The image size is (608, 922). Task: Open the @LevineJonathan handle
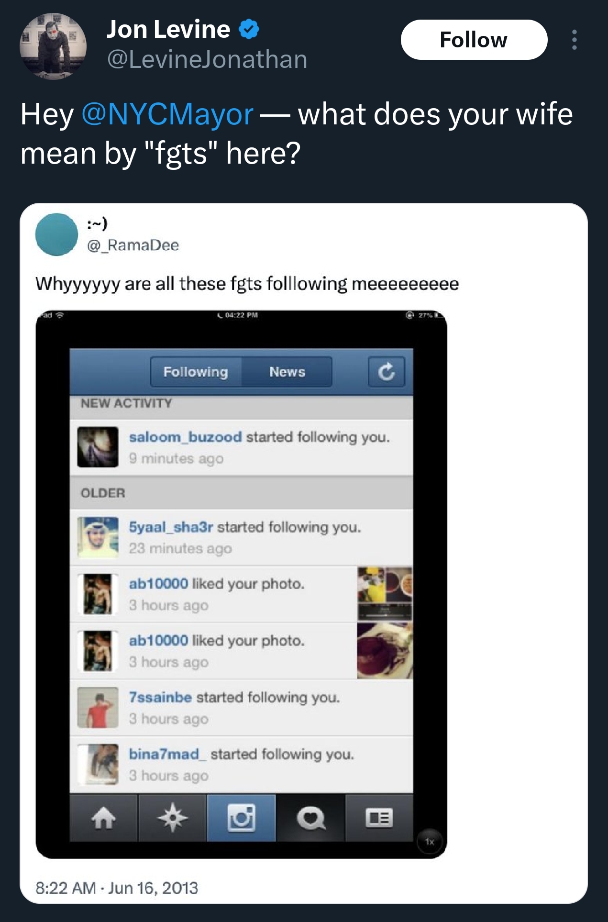[207, 59]
